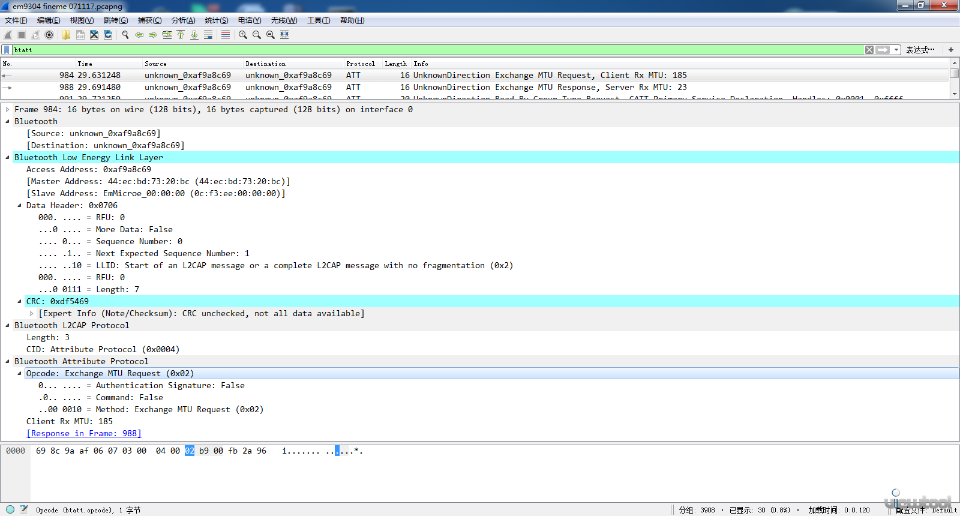
Task: Click the zoom in magnifier icon
Action: point(243,35)
